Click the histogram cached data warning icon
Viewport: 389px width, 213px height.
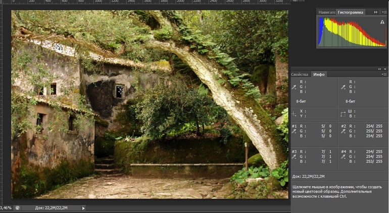(382, 22)
